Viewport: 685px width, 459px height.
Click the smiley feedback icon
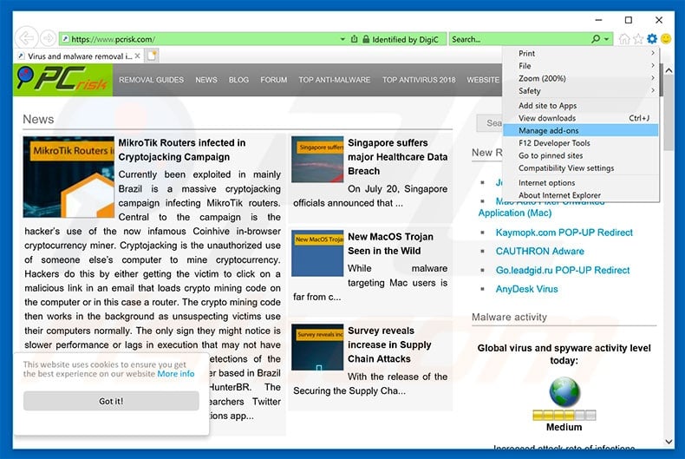[666, 39]
